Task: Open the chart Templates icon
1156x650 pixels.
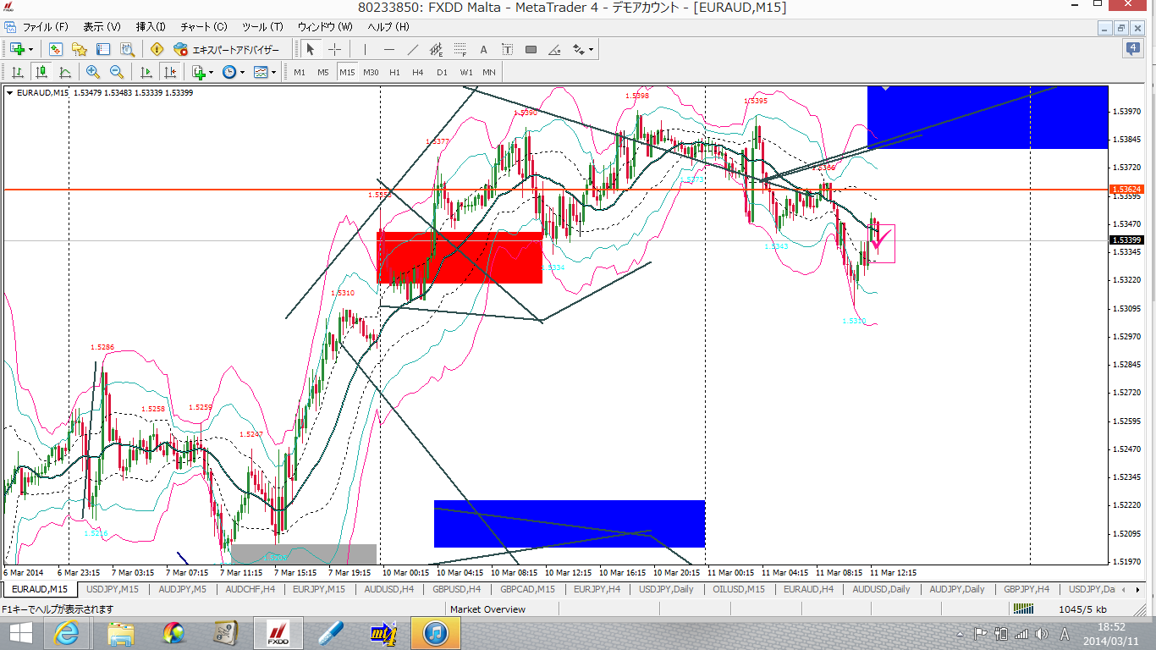Action: [x=261, y=72]
